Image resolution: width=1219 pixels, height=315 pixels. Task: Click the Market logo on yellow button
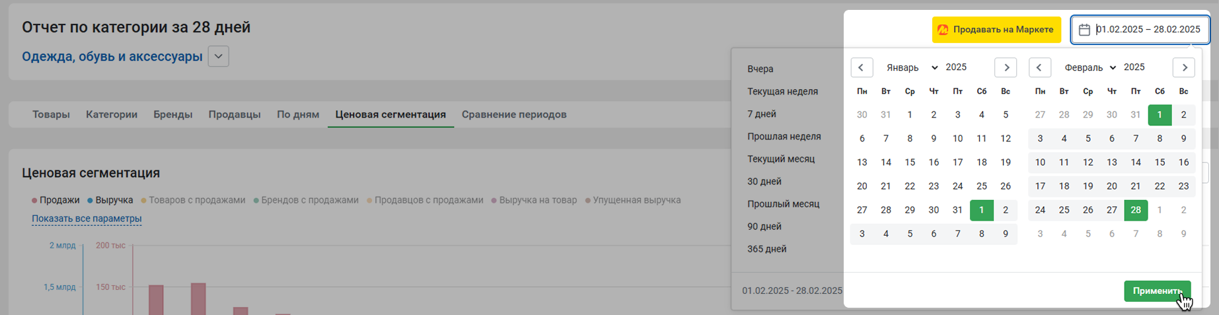tap(943, 30)
